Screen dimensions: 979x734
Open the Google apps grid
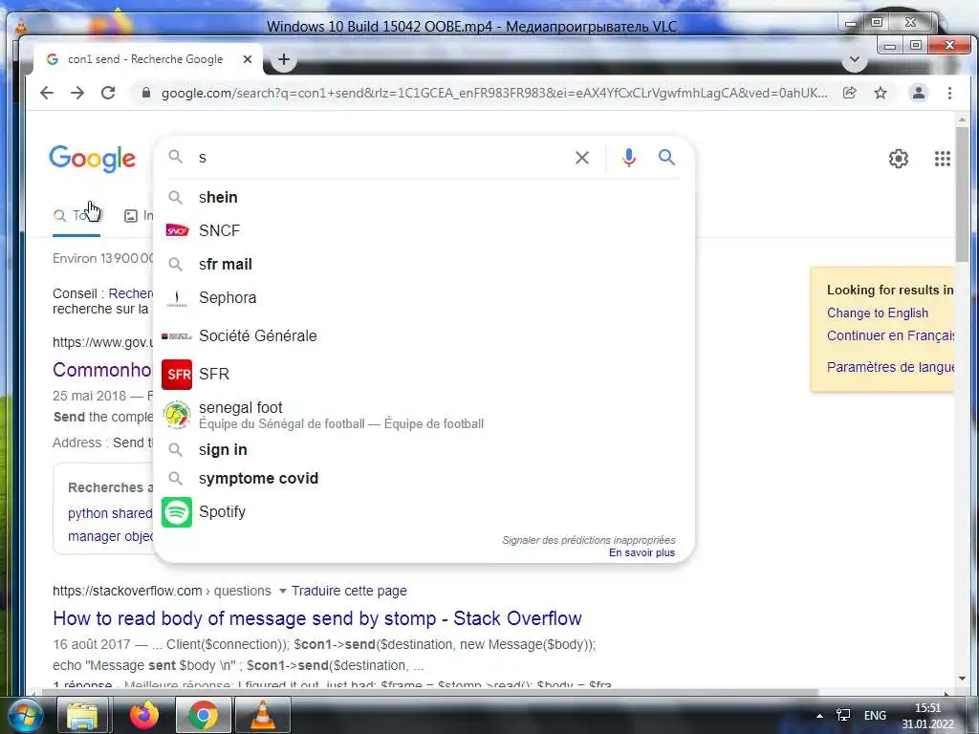pyautogui.click(x=942, y=159)
